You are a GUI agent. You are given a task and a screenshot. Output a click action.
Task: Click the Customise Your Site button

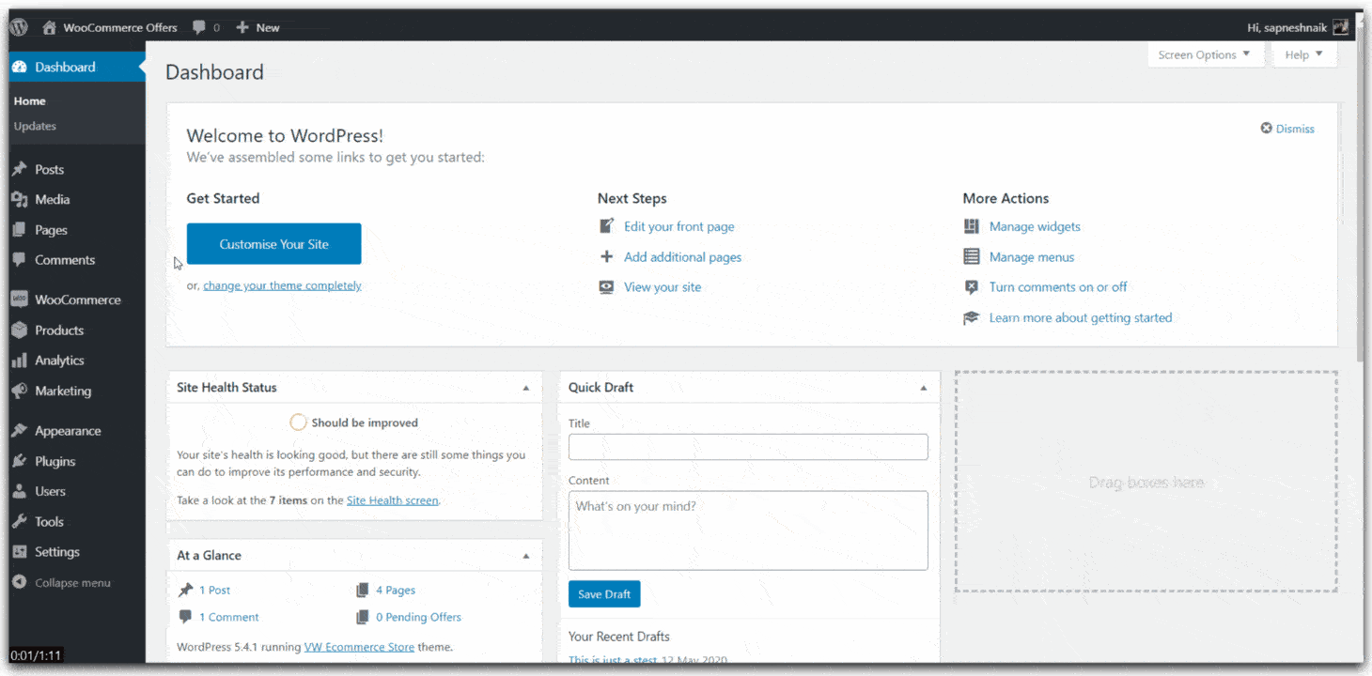coord(273,244)
